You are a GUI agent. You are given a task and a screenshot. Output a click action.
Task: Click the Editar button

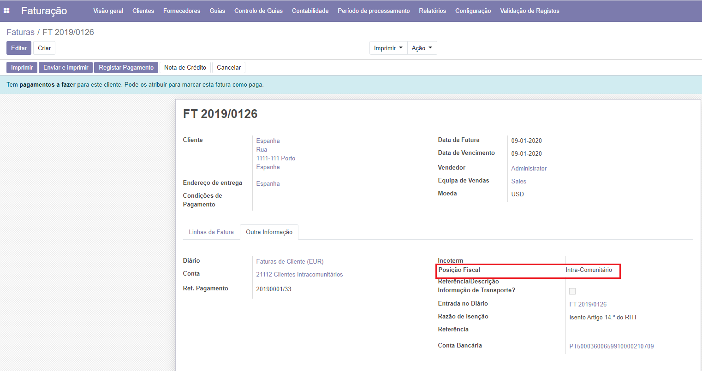19,48
